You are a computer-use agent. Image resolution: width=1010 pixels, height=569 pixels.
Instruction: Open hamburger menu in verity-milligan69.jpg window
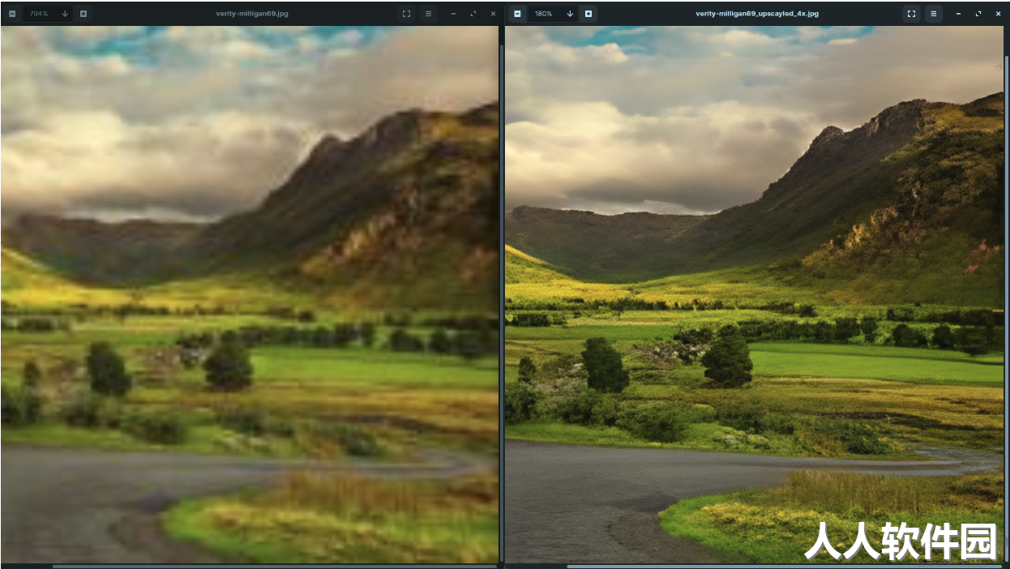click(x=429, y=14)
